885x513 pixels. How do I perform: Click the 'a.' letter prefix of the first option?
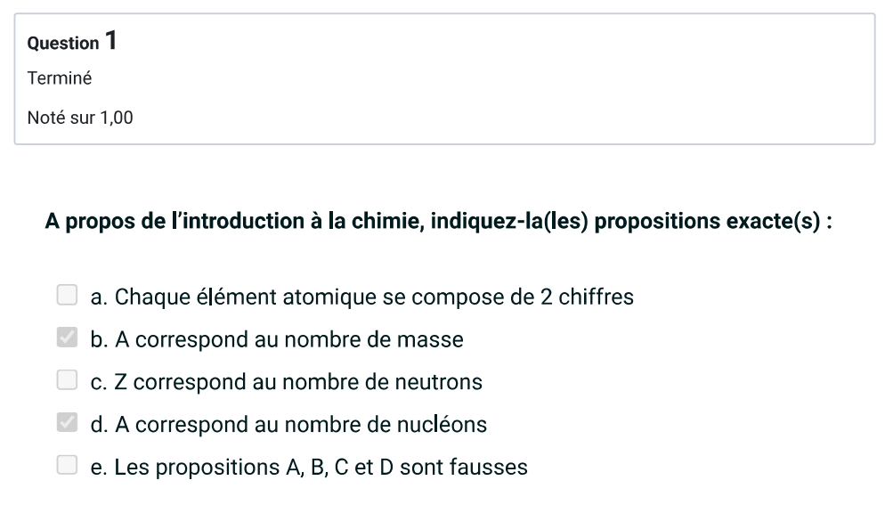99,297
